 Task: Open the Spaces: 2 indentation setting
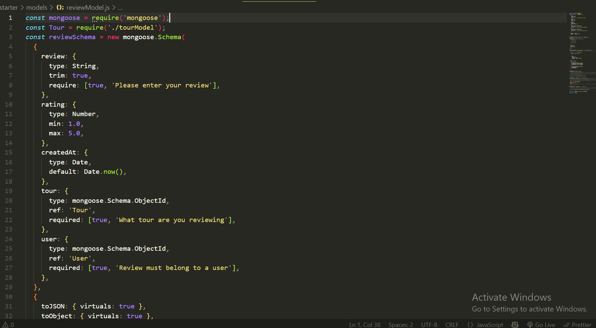(401, 325)
